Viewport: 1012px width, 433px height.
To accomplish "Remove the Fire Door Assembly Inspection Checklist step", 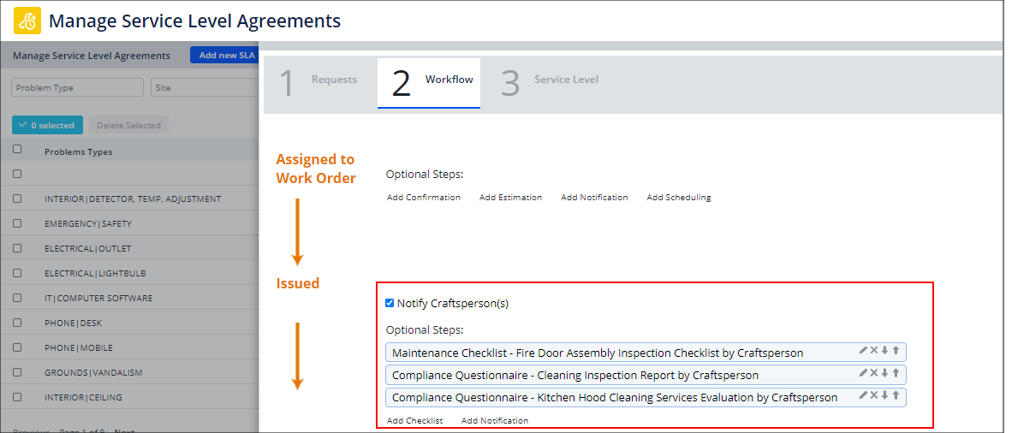I will point(874,351).
